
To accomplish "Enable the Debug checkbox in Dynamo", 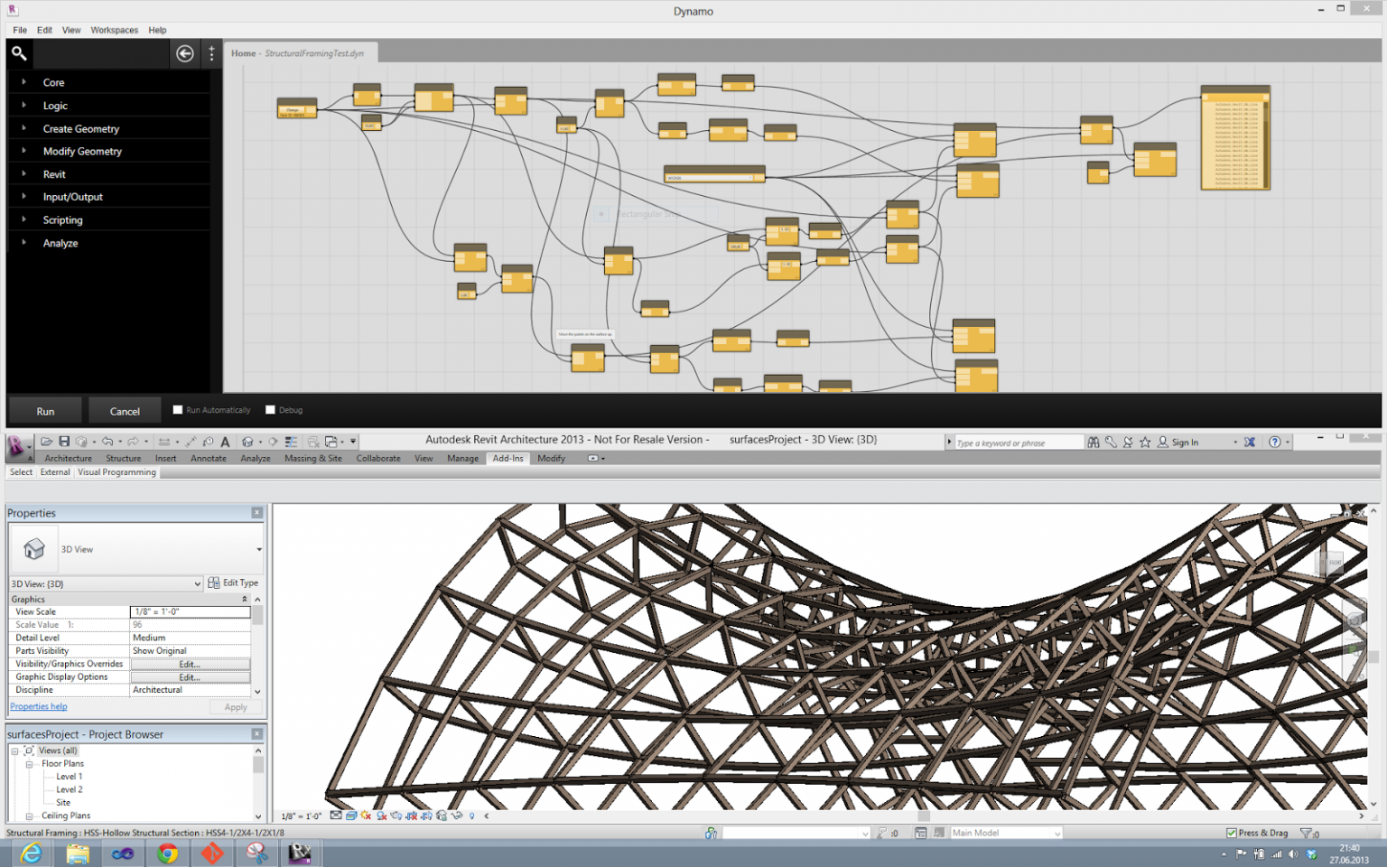I will click(270, 409).
